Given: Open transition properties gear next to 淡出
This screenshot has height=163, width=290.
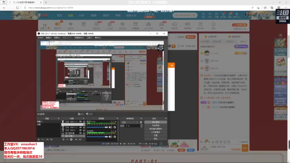Looking at the screenshot, I should click(141, 122).
